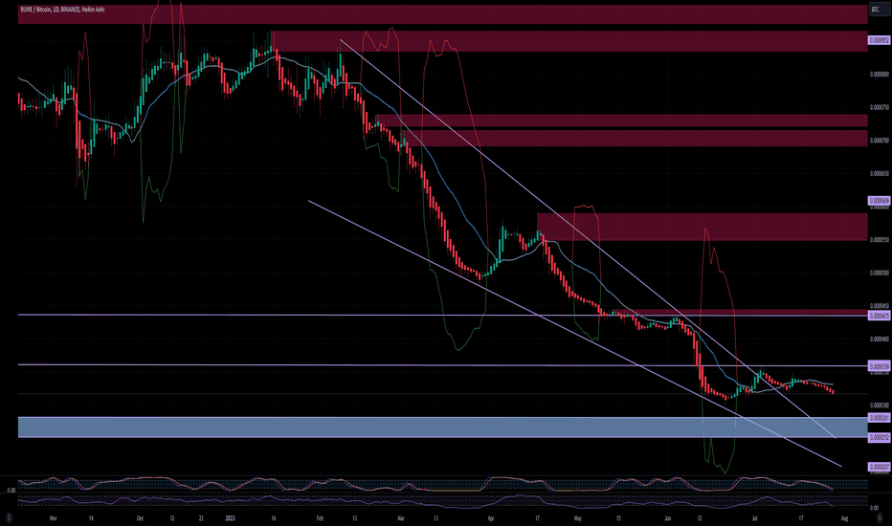Viewport: 892px width, 526px height.
Task: Click the 16 date label on time axis
Action: tap(274, 518)
